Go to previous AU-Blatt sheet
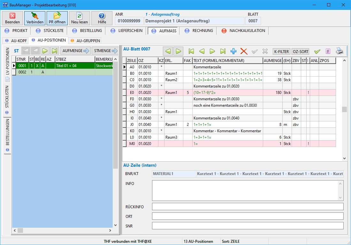Screen dimensions: 351x245 [168, 51]
